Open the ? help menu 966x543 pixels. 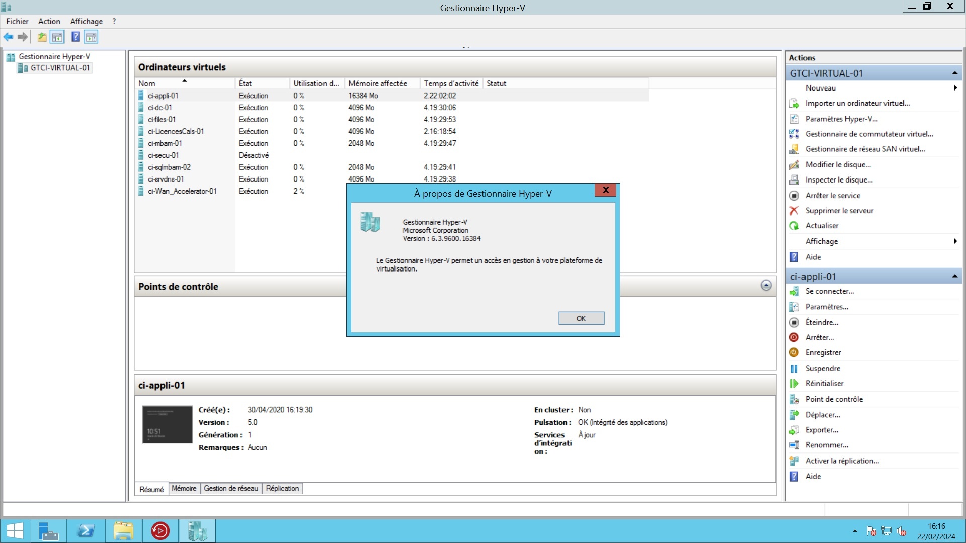[x=114, y=21]
